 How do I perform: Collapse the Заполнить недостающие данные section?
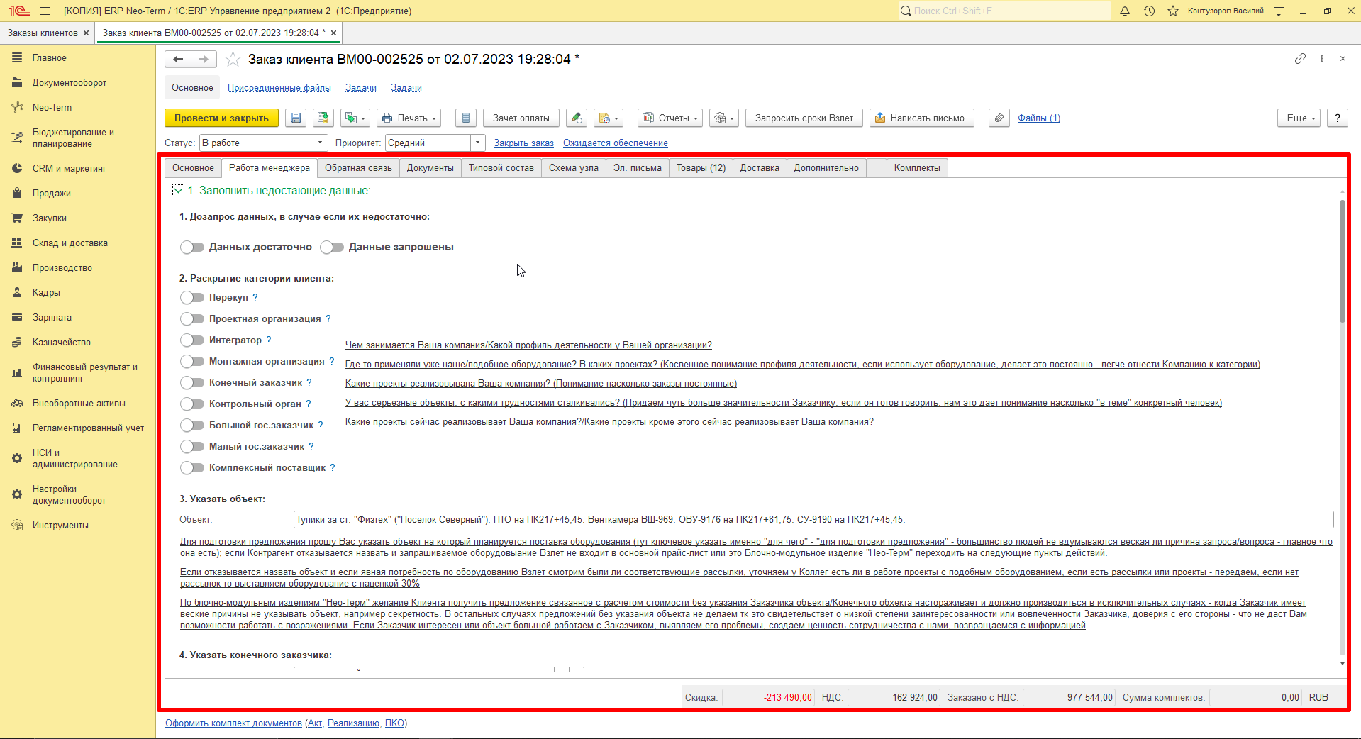[178, 190]
